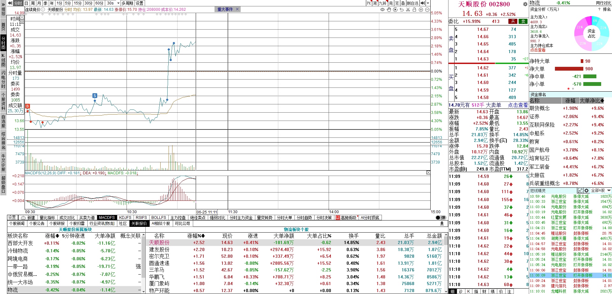Open 自选股 in left sidebar
The width and height of the screenshot is (612, 294).
3,122
